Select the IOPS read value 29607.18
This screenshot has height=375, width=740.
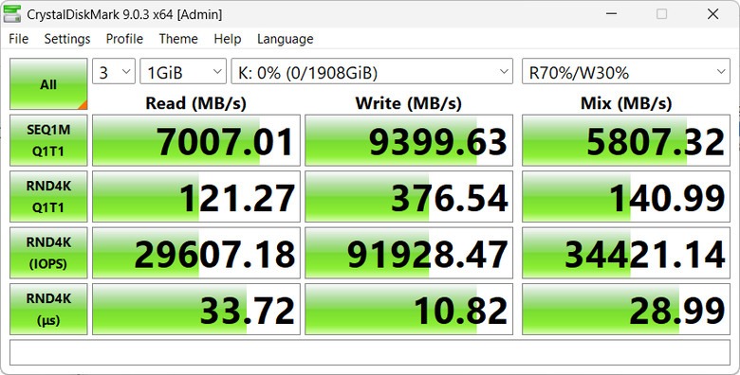[x=196, y=253]
